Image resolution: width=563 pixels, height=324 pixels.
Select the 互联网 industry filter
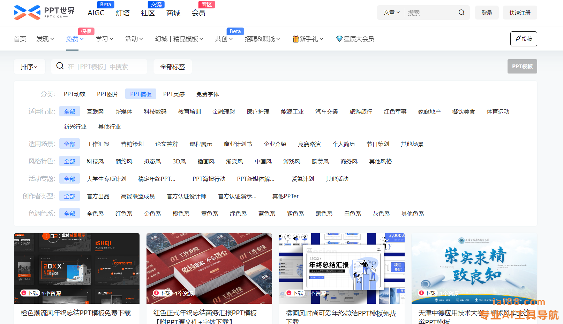coord(95,111)
